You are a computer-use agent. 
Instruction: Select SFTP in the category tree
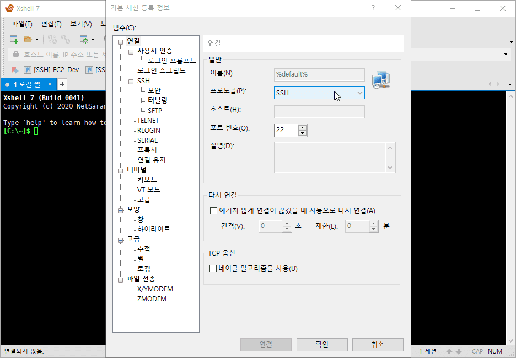(155, 111)
